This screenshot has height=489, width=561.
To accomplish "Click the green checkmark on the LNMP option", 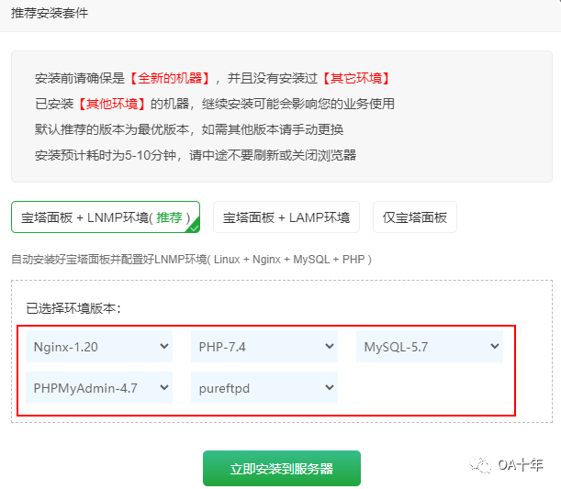I will point(193,227).
